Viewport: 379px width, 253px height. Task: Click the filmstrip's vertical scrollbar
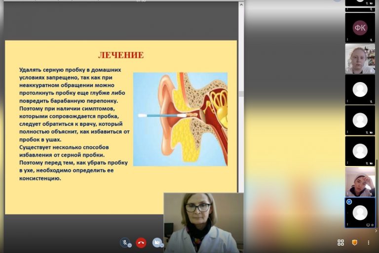[377, 193]
